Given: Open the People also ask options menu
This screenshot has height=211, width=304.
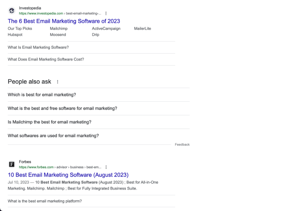Looking at the screenshot, I should (58, 82).
